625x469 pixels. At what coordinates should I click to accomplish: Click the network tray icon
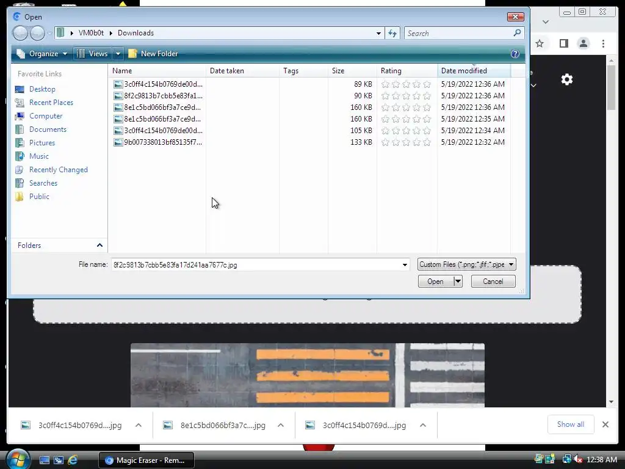pyautogui.click(x=566, y=459)
